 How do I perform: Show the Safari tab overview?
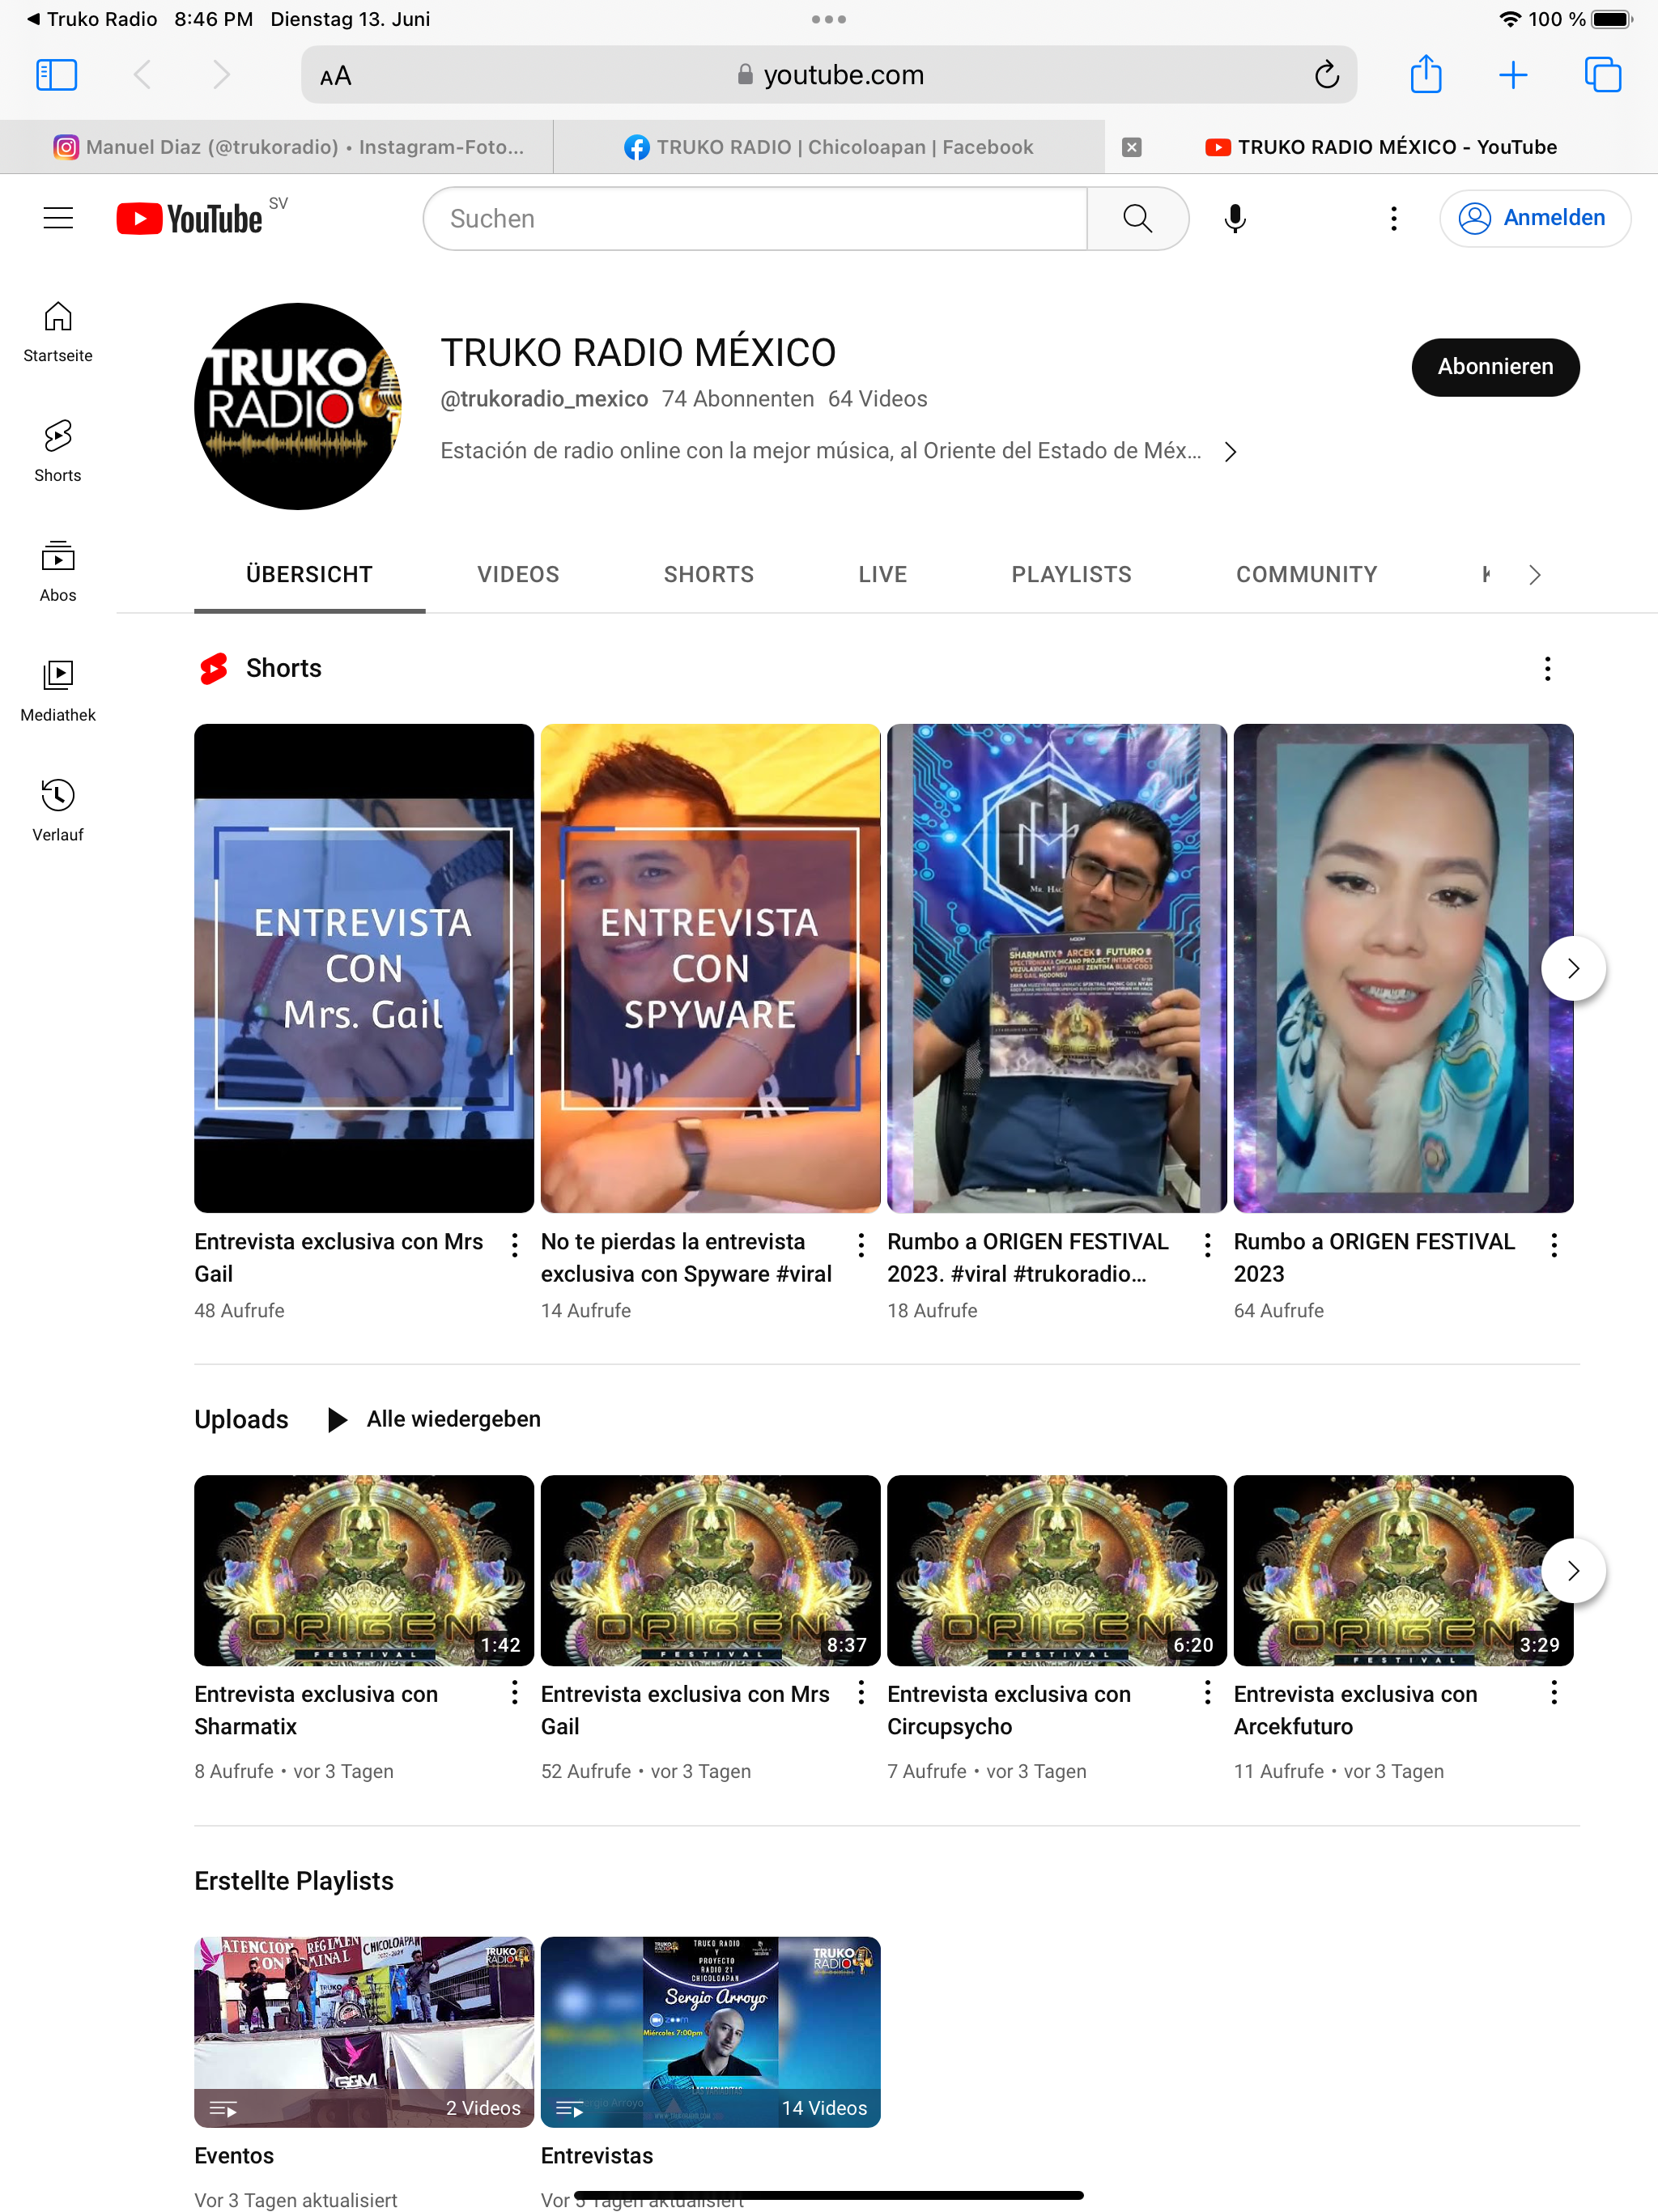pyautogui.click(x=1602, y=75)
